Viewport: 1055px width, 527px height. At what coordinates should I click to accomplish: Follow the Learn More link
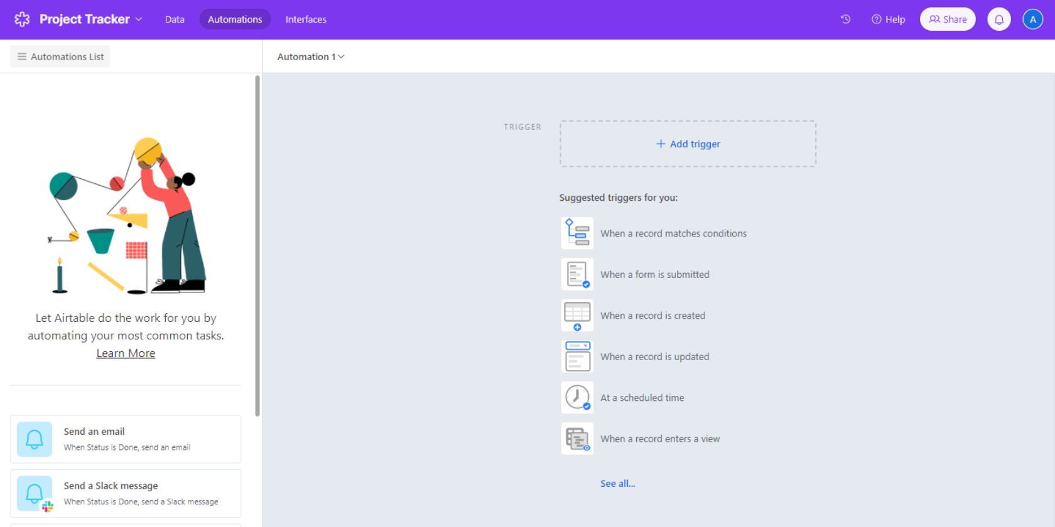pos(126,353)
